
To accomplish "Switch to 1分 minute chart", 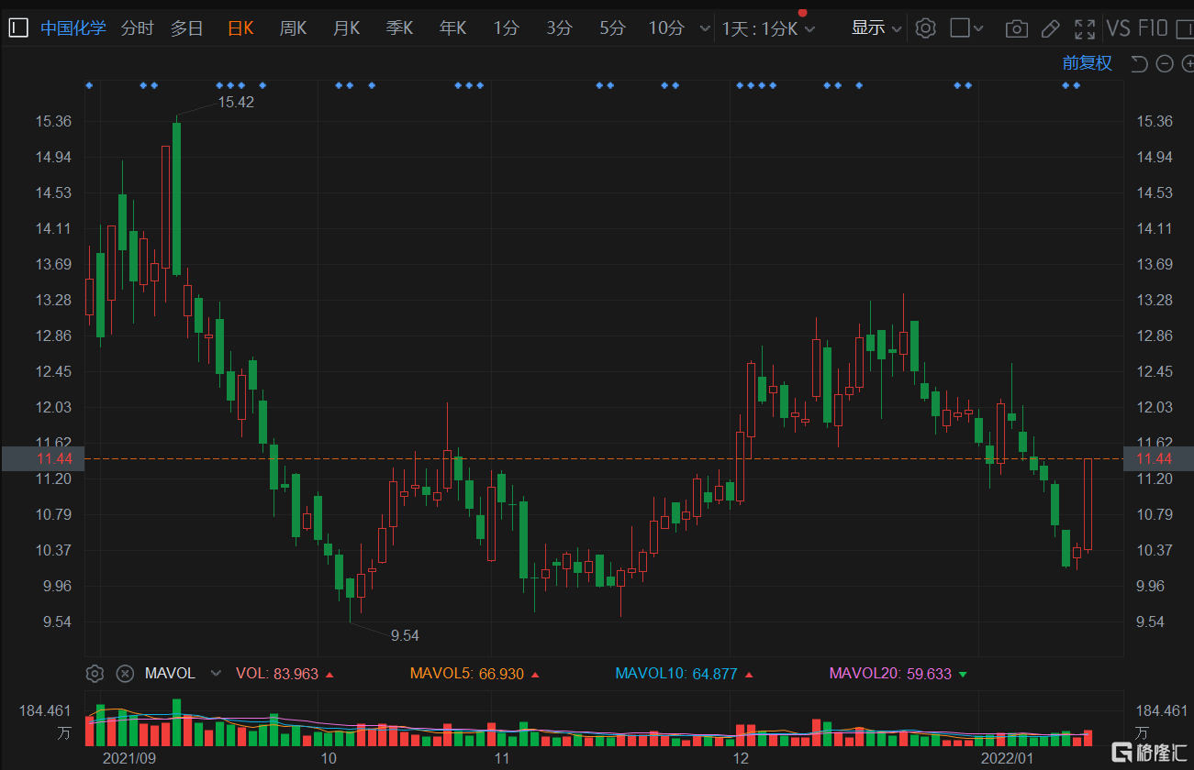I will (506, 28).
